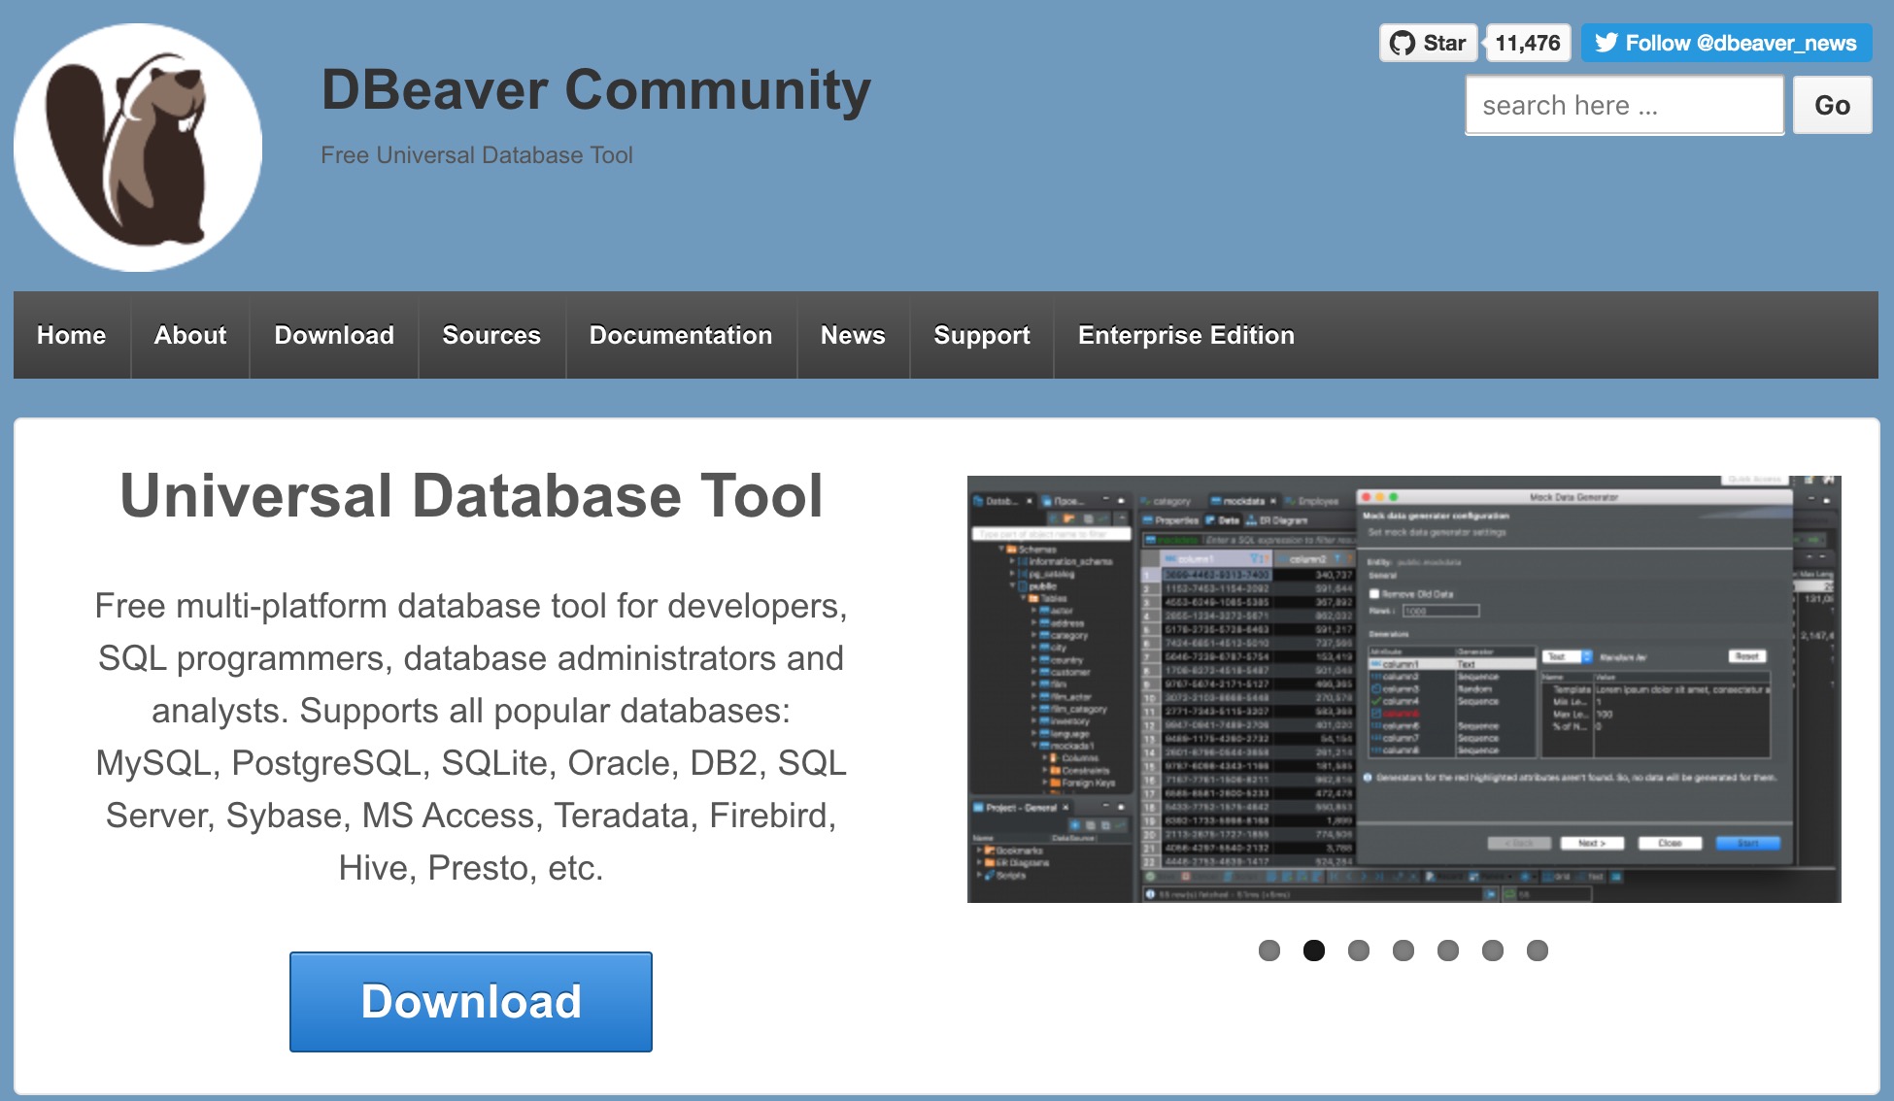Select the last carousel slide dot
This screenshot has height=1101, width=1894.
coord(1538,951)
